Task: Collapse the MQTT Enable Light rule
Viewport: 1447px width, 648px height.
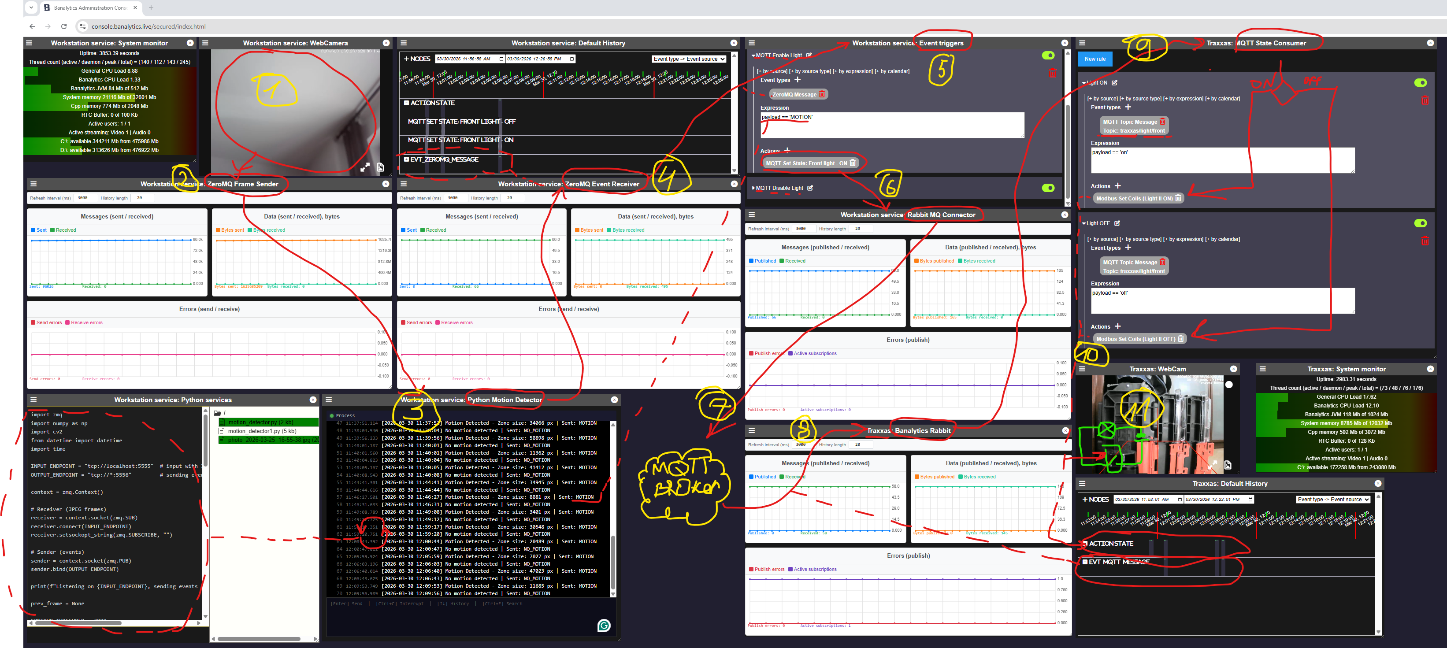Action: [753, 56]
